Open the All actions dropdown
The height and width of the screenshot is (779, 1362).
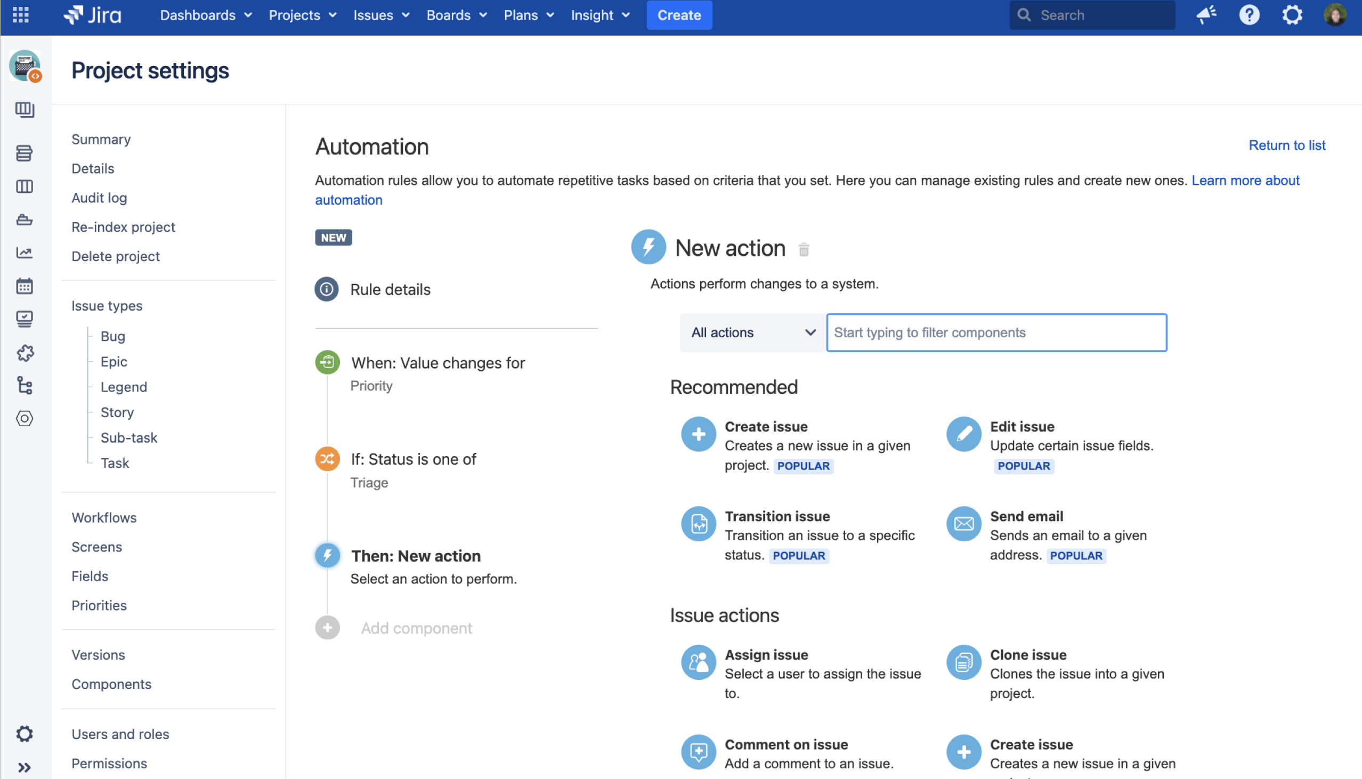[x=752, y=333]
